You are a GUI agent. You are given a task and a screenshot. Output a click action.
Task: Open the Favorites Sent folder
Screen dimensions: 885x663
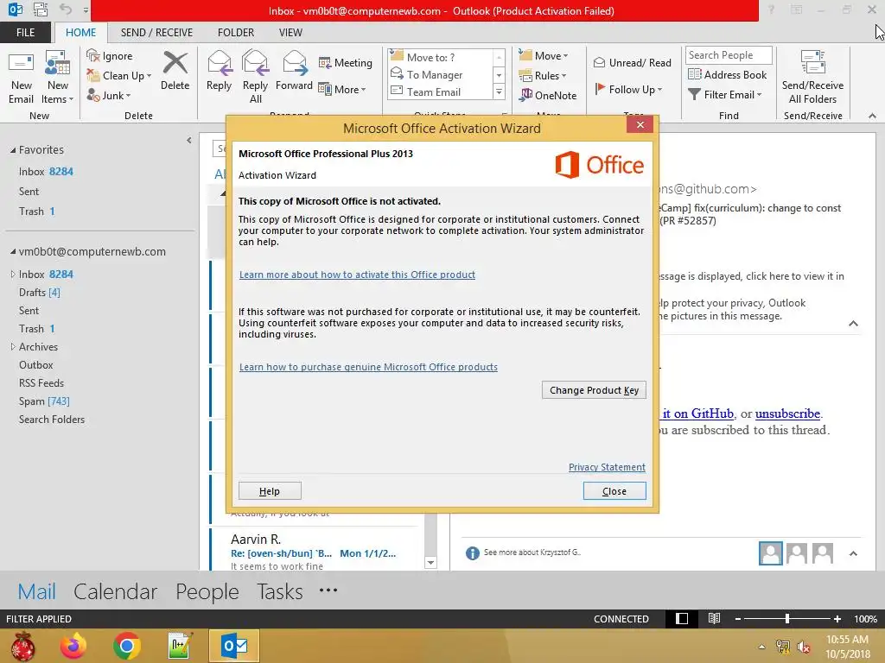point(29,191)
